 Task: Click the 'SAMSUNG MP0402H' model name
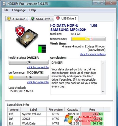click(68, 30)
